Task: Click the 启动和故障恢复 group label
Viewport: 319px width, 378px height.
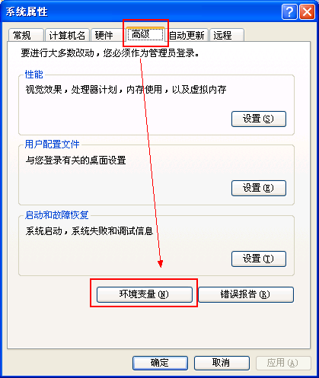Action: coord(56,215)
